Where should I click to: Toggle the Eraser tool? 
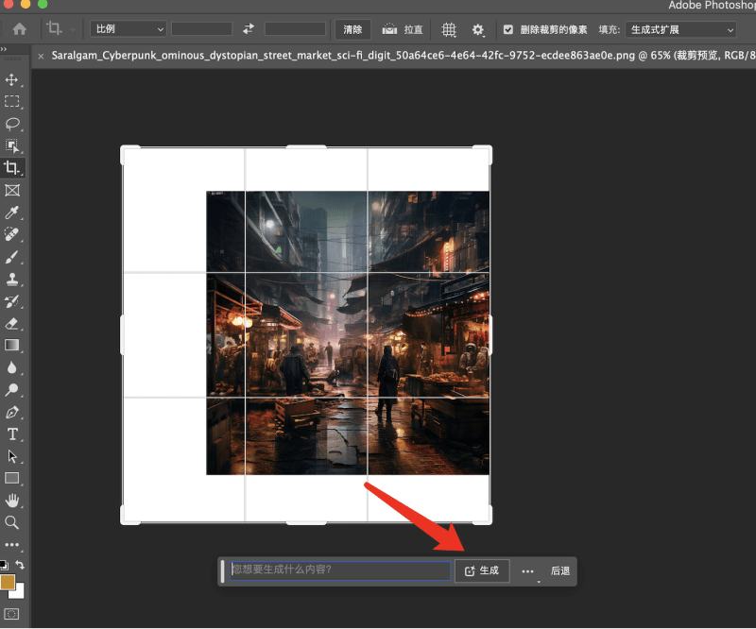click(x=13, y=323)
